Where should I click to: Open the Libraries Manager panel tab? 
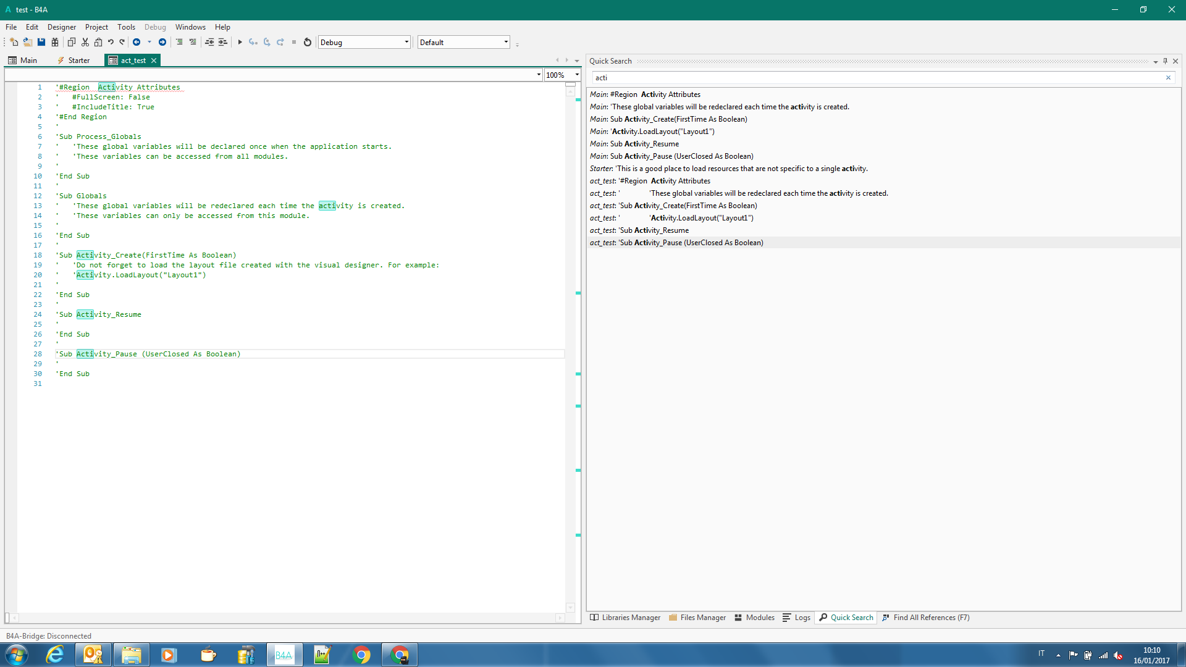tap(625, 618)
